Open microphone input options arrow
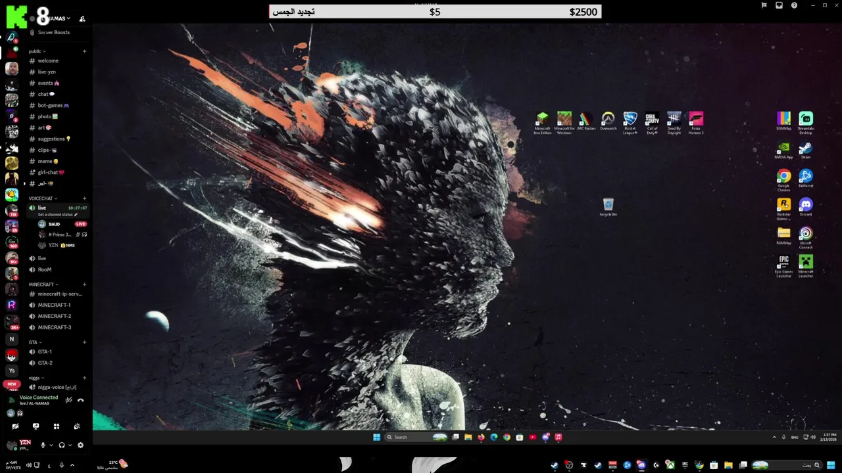842x473 pixels. [x=51, y=445]
